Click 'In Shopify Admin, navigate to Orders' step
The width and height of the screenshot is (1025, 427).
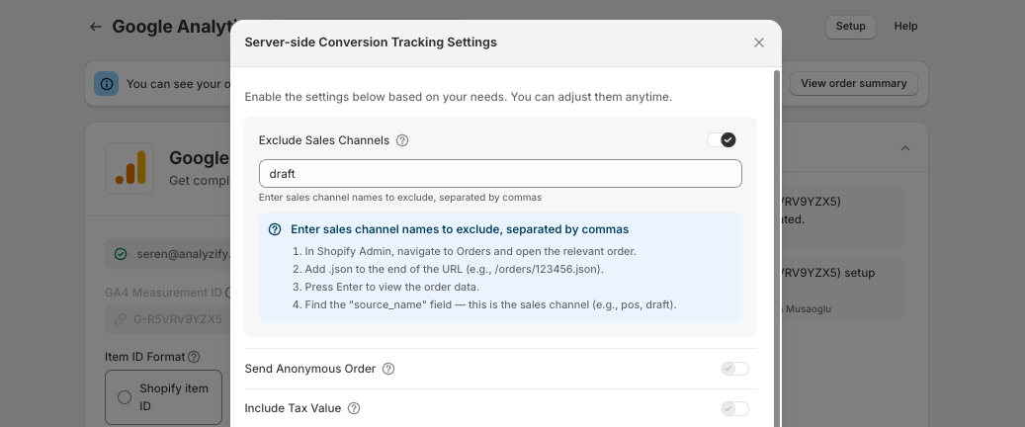coord(465,252)
